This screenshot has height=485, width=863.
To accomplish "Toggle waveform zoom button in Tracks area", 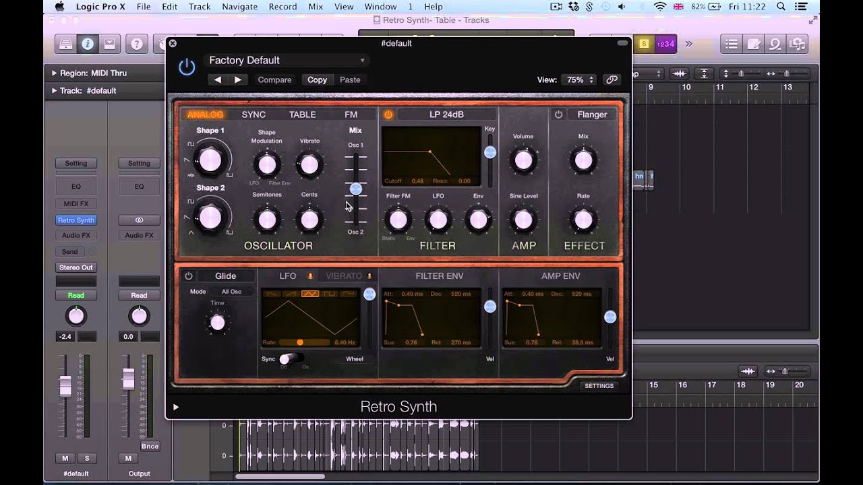I will click(680, 73).
